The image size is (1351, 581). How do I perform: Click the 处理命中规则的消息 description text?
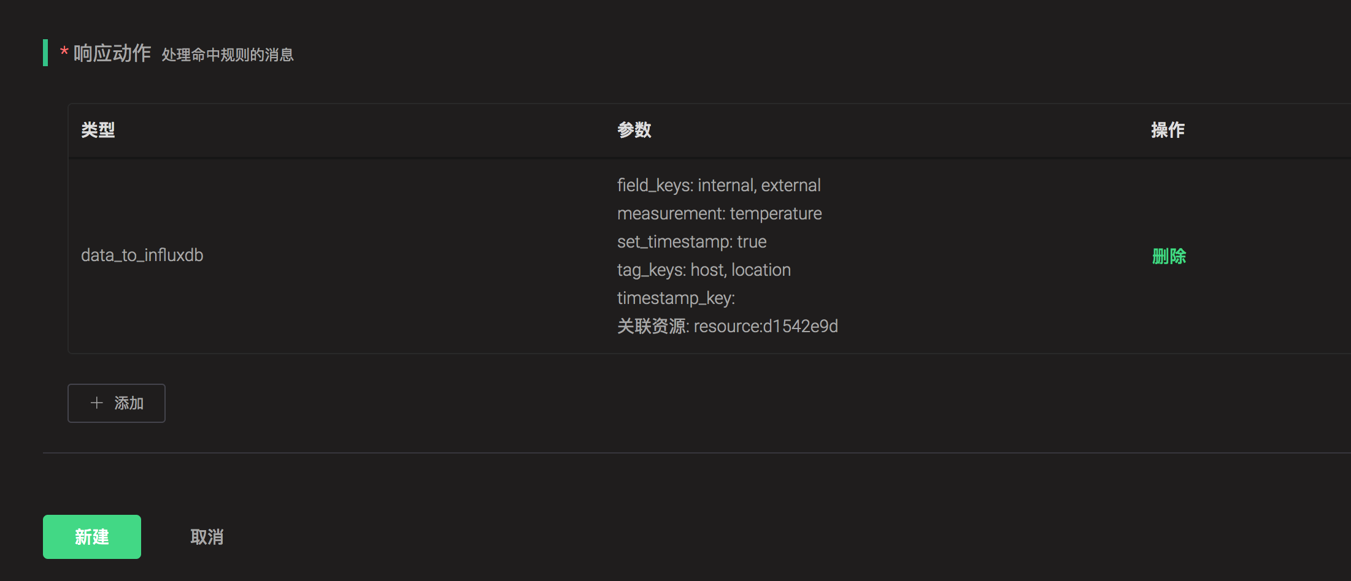coord(228,55)
